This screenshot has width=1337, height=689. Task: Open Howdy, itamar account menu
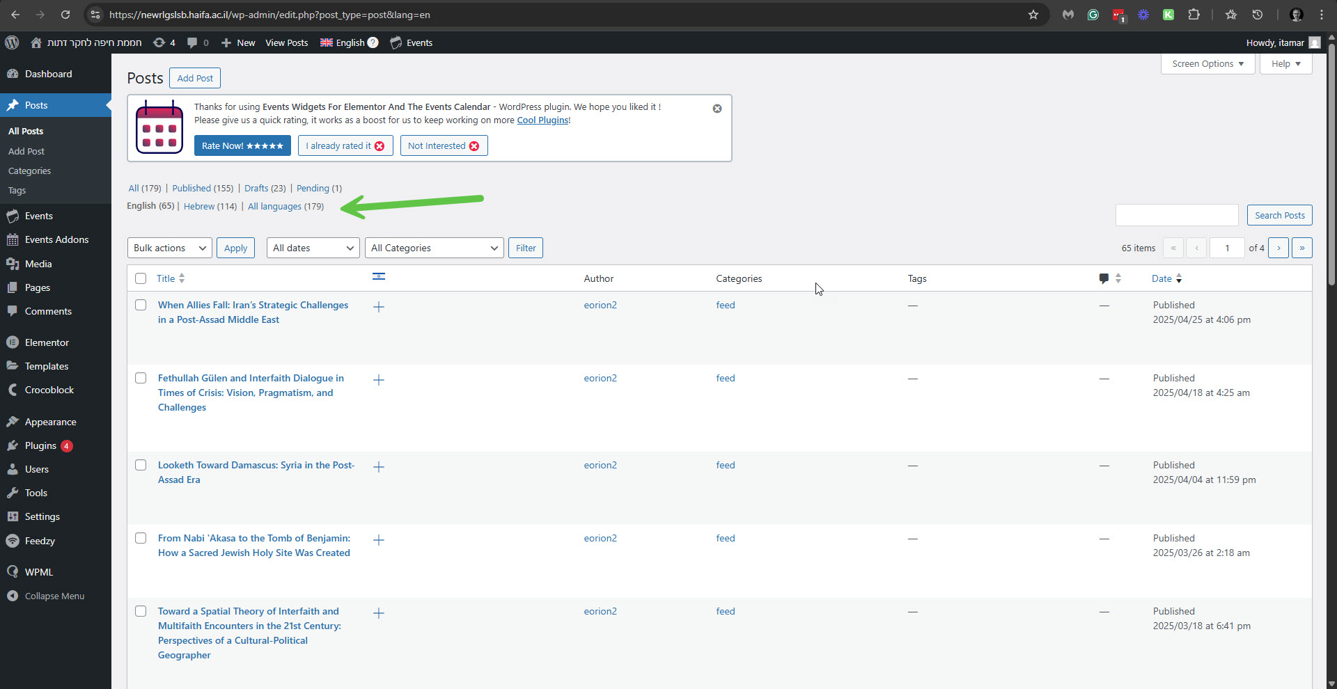1283,42
